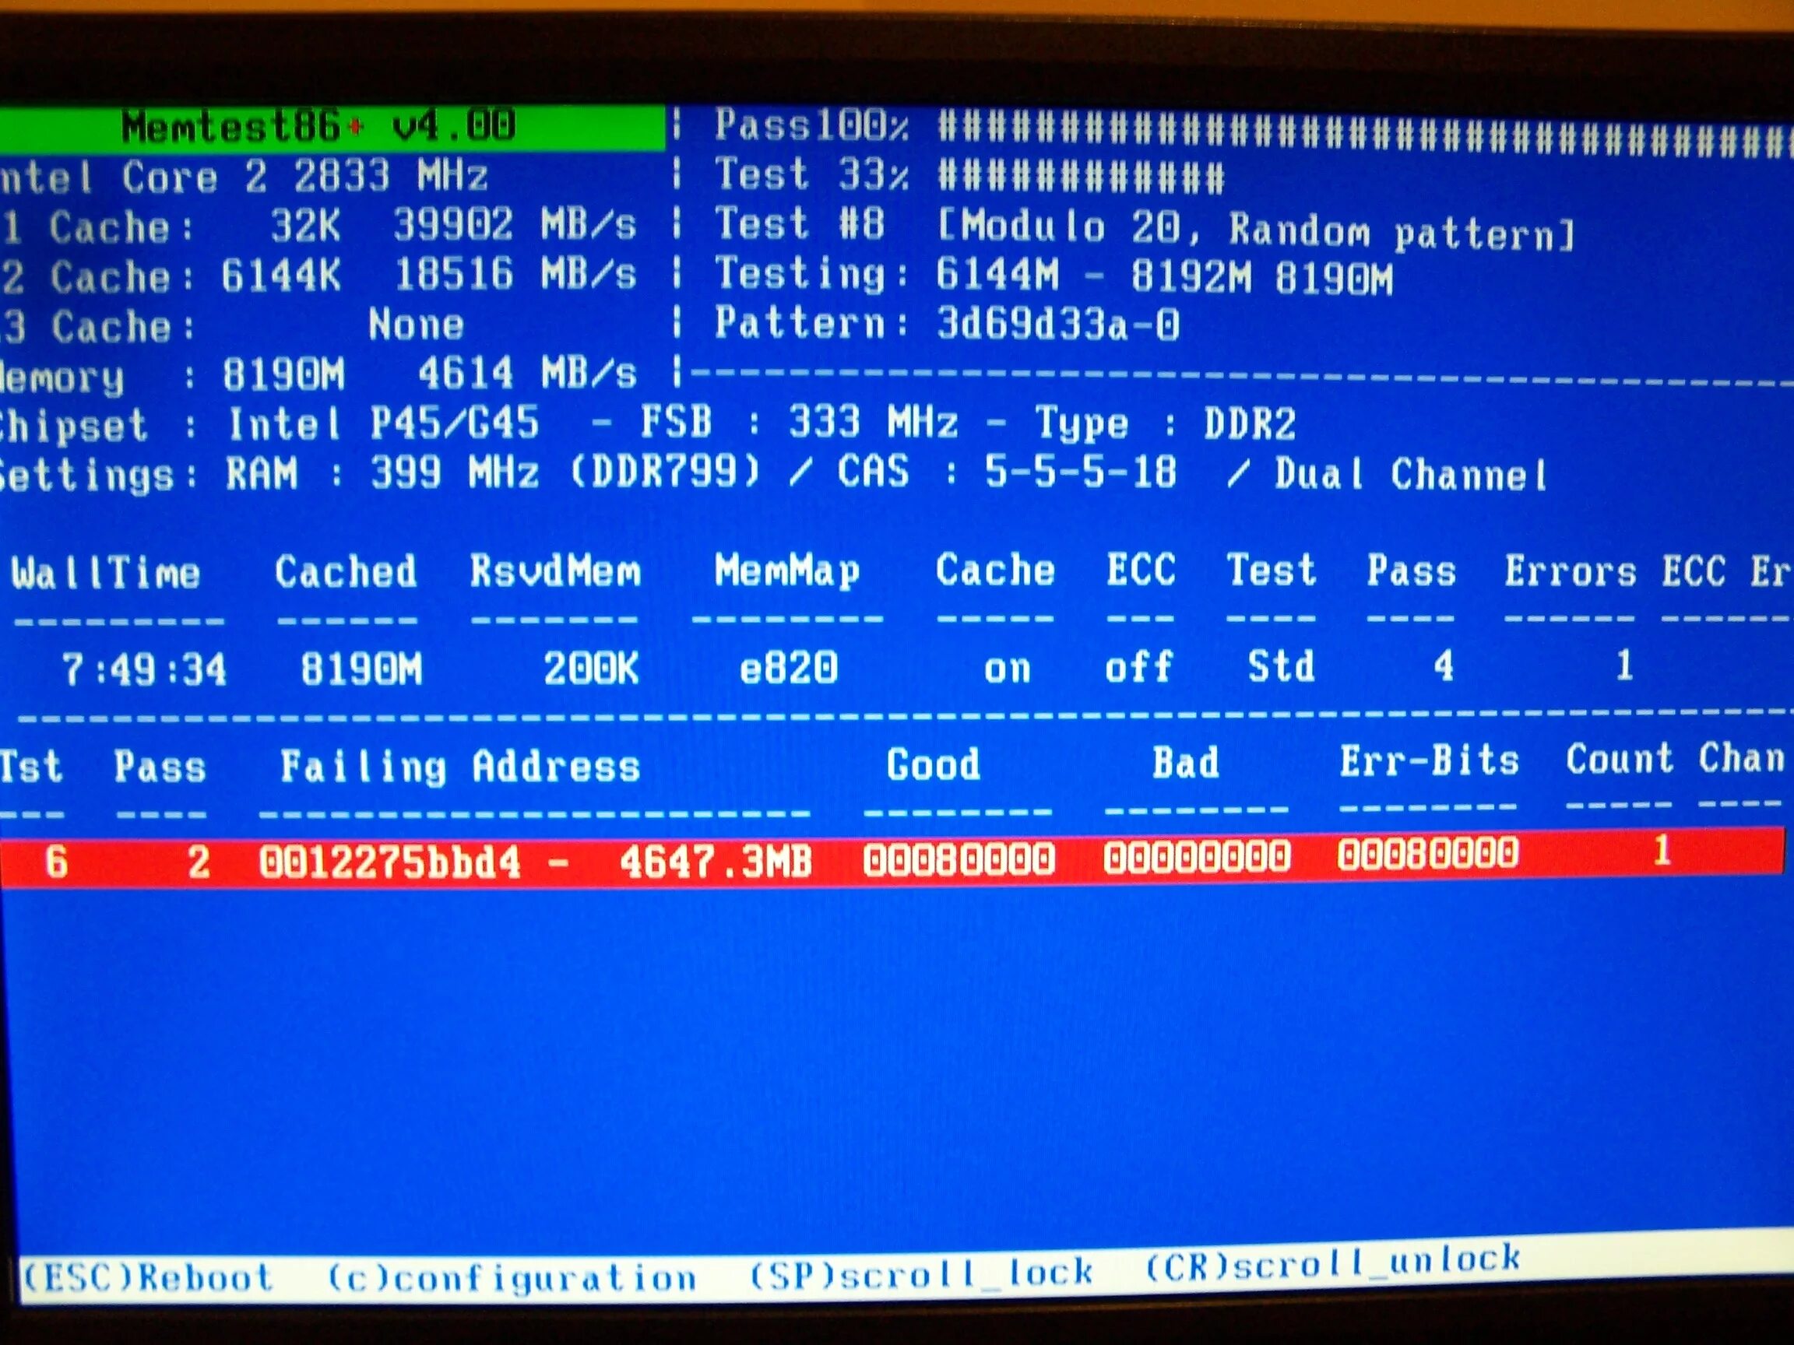
Task: Click the ECC 'off' status value
Action: click(1138, 667)
